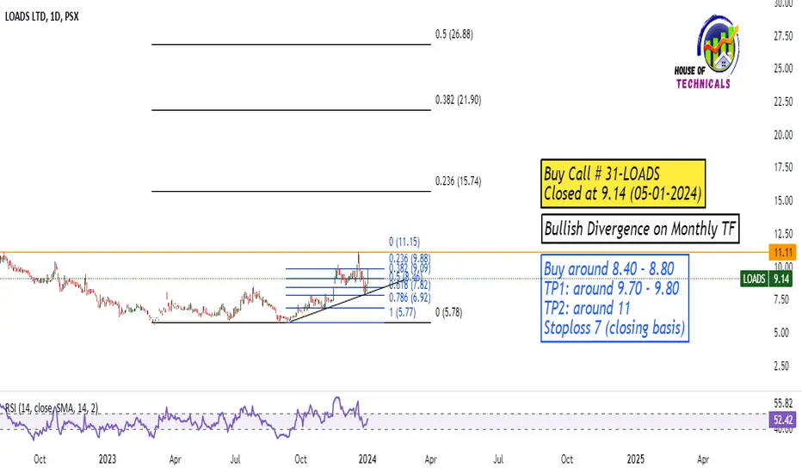Click the purple RSI 52.42 value tag
Image resolution: width=802 pixels, height=473 pixels.
pos(783,421)
